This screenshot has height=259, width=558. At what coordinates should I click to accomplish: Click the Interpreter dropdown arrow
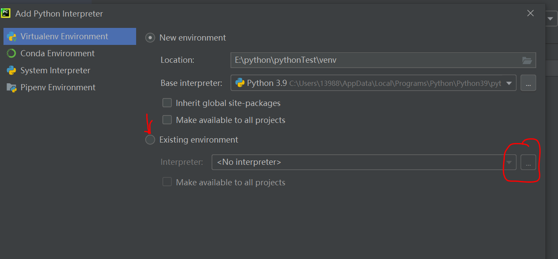[x=509, y=162]
